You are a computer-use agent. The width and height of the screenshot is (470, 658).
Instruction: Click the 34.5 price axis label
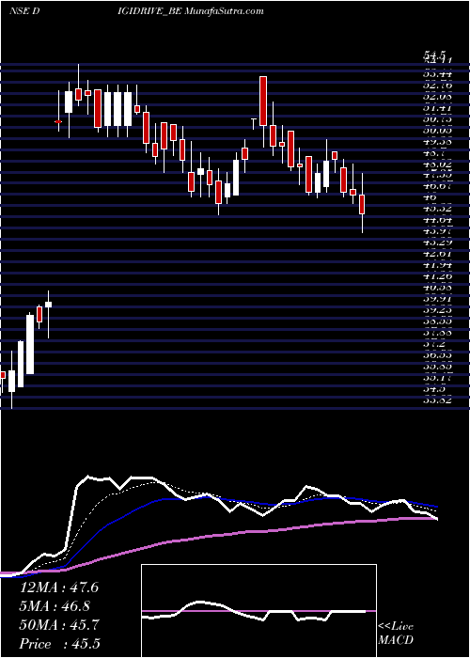[434, 389]
